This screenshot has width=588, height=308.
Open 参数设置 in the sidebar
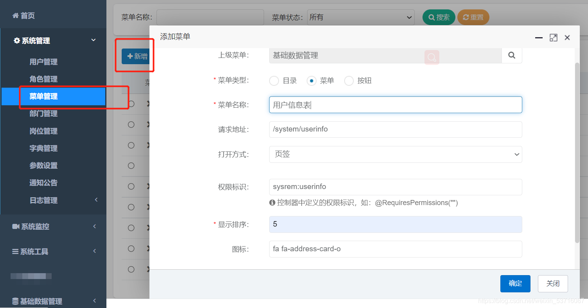pos(43,166)
